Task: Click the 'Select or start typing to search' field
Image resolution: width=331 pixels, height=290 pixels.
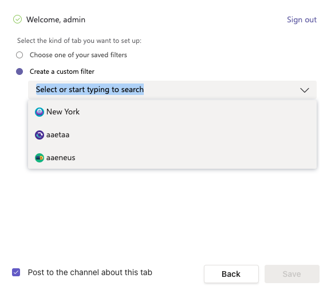Action: click(172, 90)
